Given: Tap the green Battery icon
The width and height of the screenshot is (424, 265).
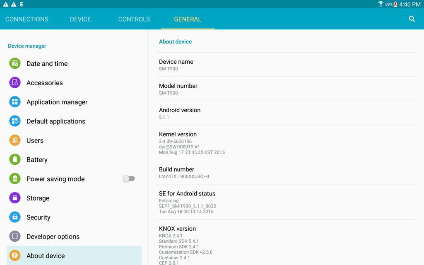Looking at the screenshot, I should click(x=15, y=159).
